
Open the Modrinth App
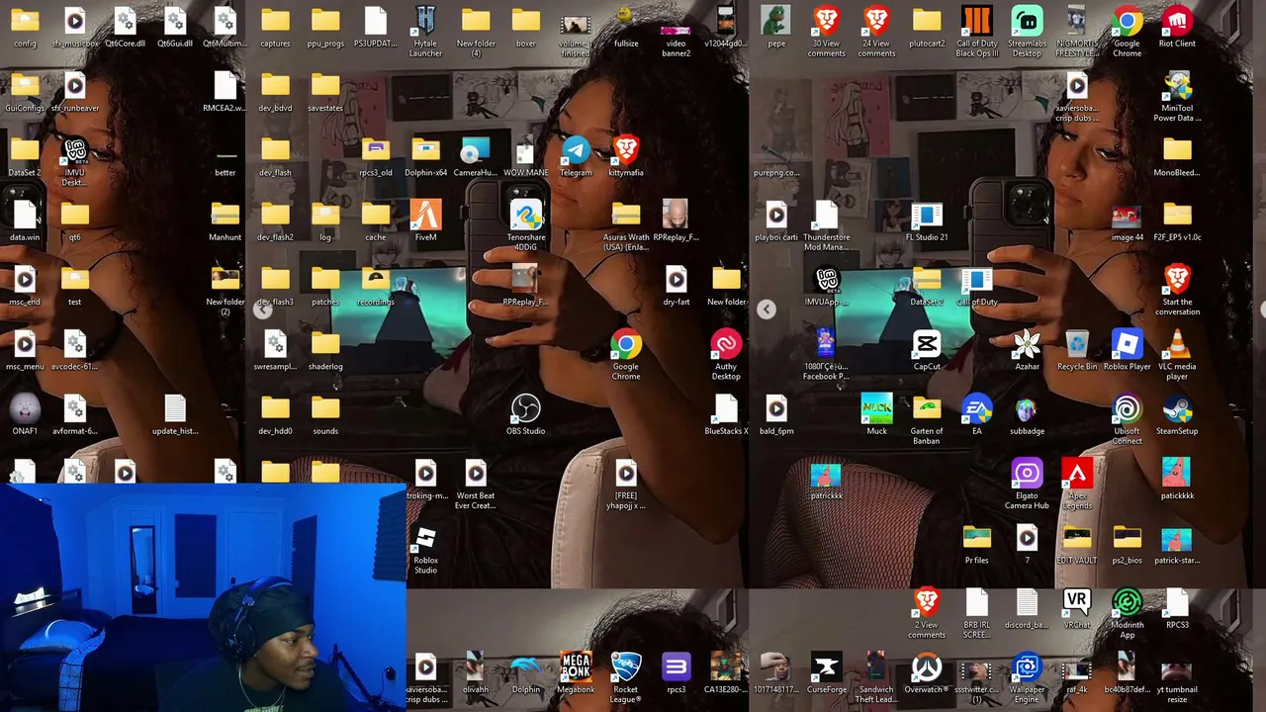1127,613
